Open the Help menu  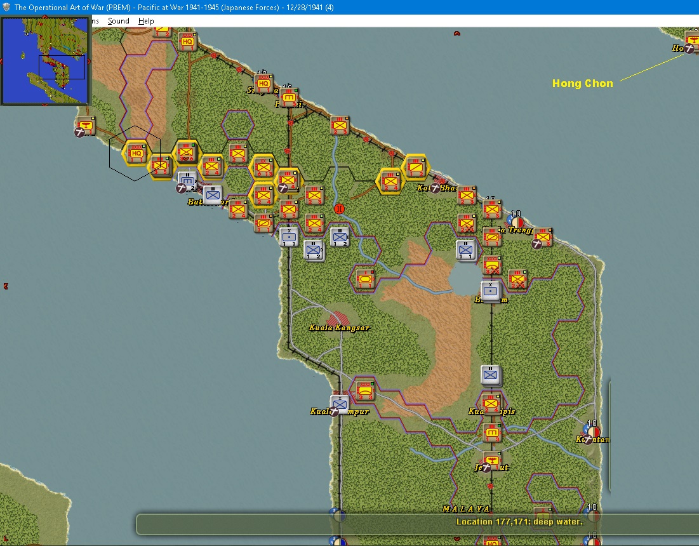coord(146,21)
